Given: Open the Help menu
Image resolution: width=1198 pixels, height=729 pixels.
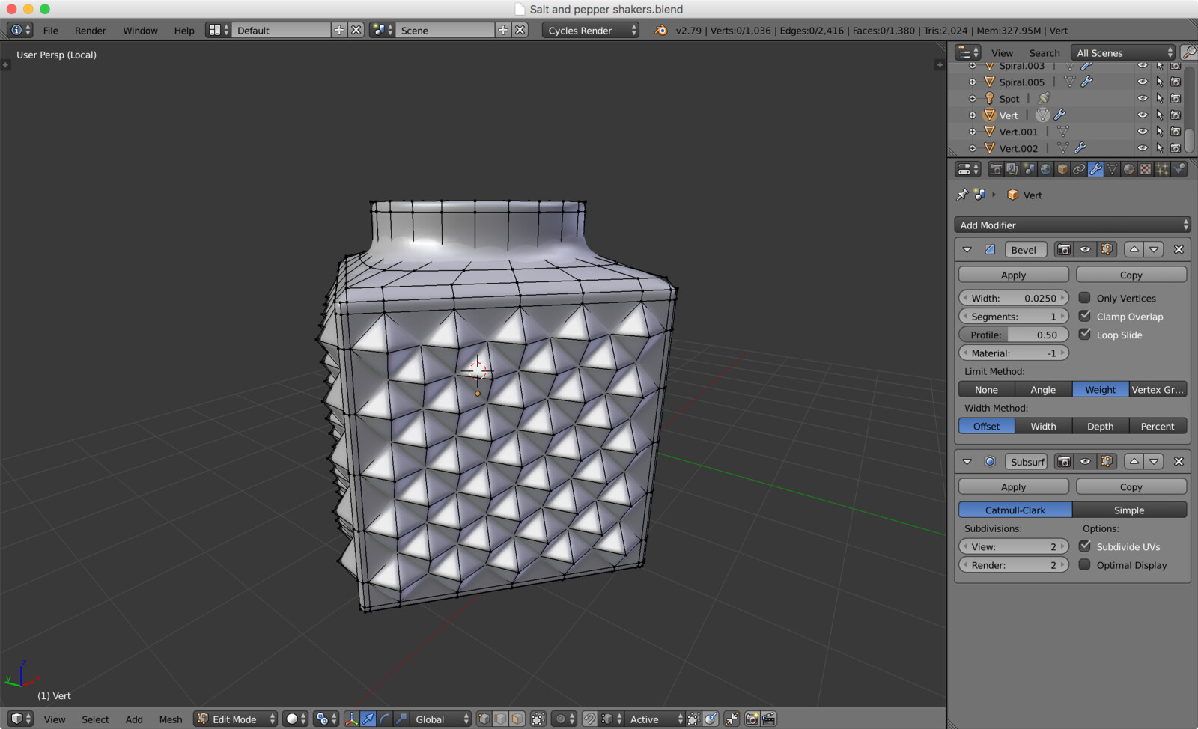Looking at the screenshot, I should coord(184,31).
